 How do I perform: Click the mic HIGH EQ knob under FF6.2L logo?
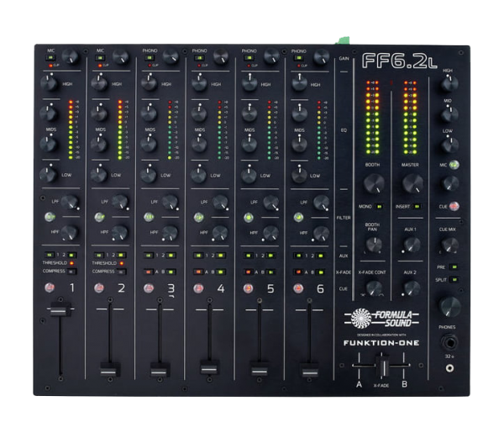click(x=449, y=83)
